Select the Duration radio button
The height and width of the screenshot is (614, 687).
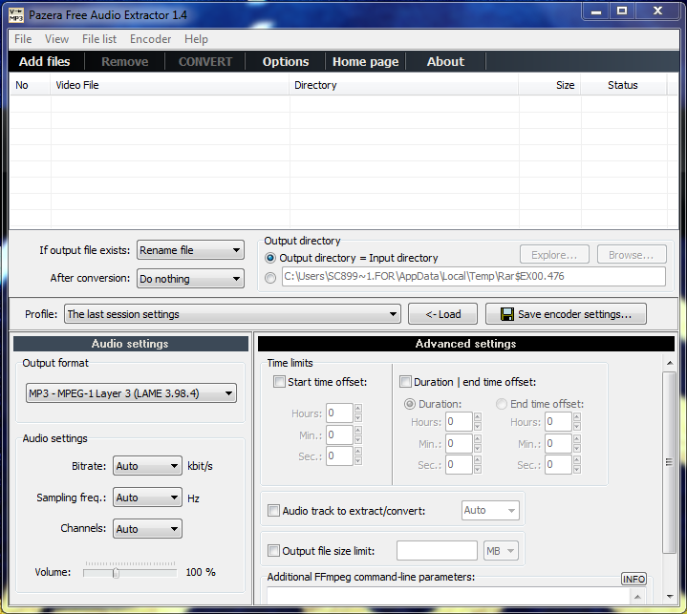point(410,404)
